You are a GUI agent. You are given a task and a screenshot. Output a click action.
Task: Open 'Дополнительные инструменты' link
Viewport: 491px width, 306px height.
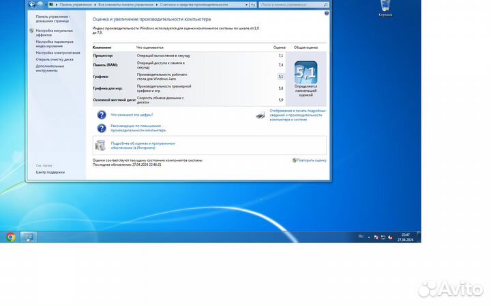click(x=50, y=69)
